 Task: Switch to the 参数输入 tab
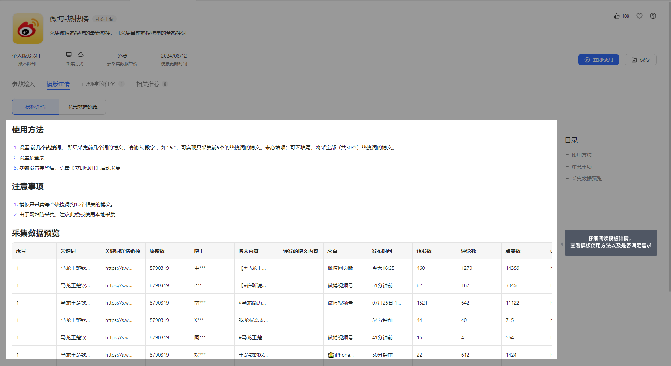24,84
